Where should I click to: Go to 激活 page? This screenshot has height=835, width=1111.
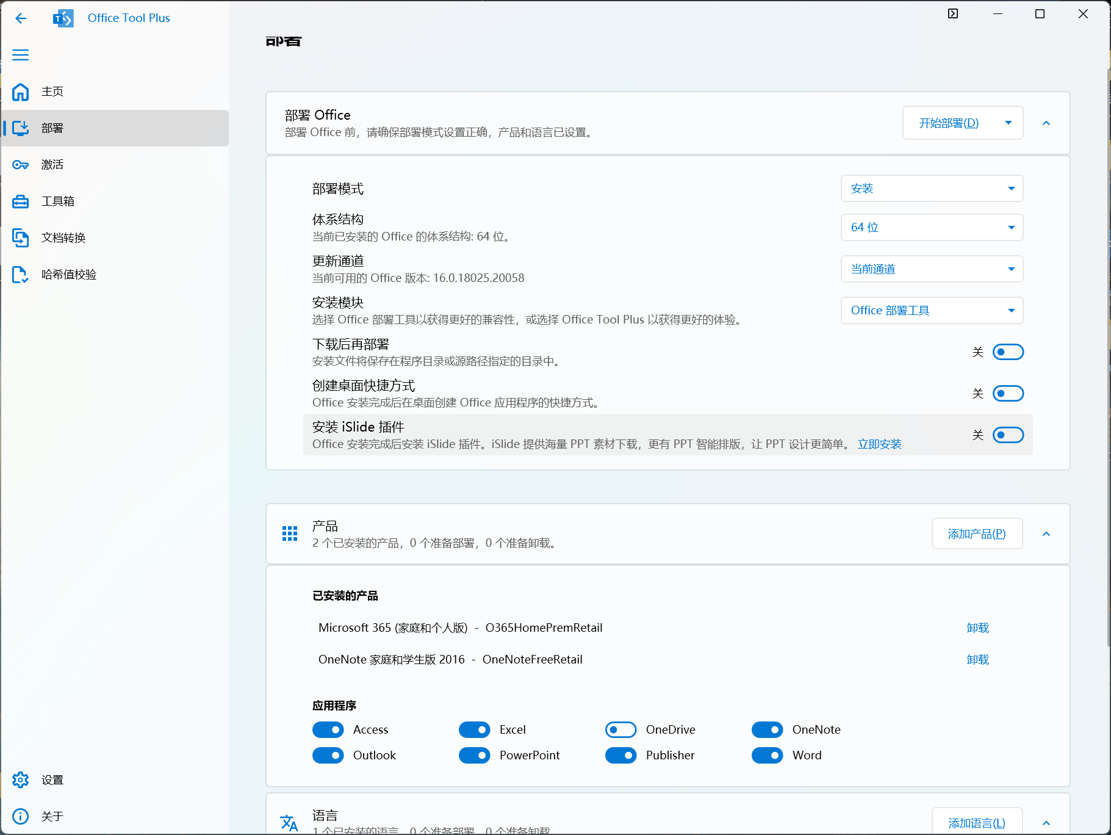click(115, 165)
